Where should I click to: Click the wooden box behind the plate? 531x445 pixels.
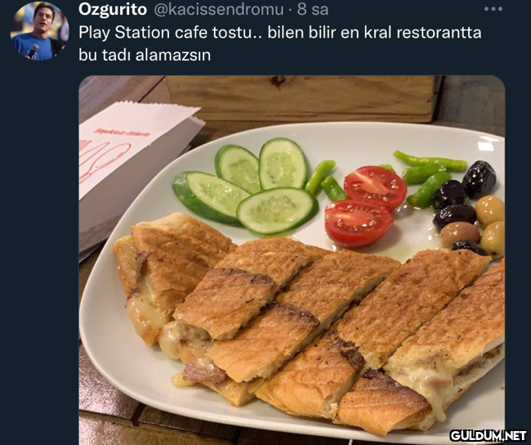click(x=301, y=98)
